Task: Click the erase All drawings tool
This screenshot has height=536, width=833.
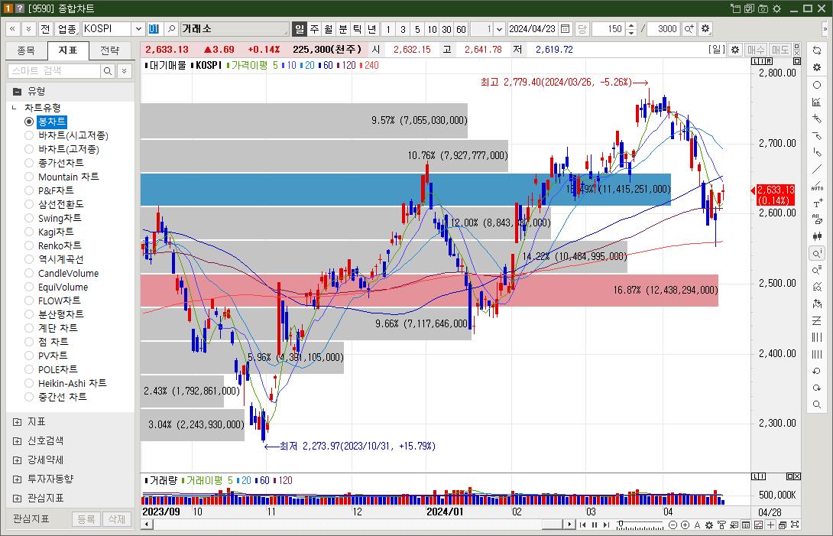Action: tap(817, 219)
